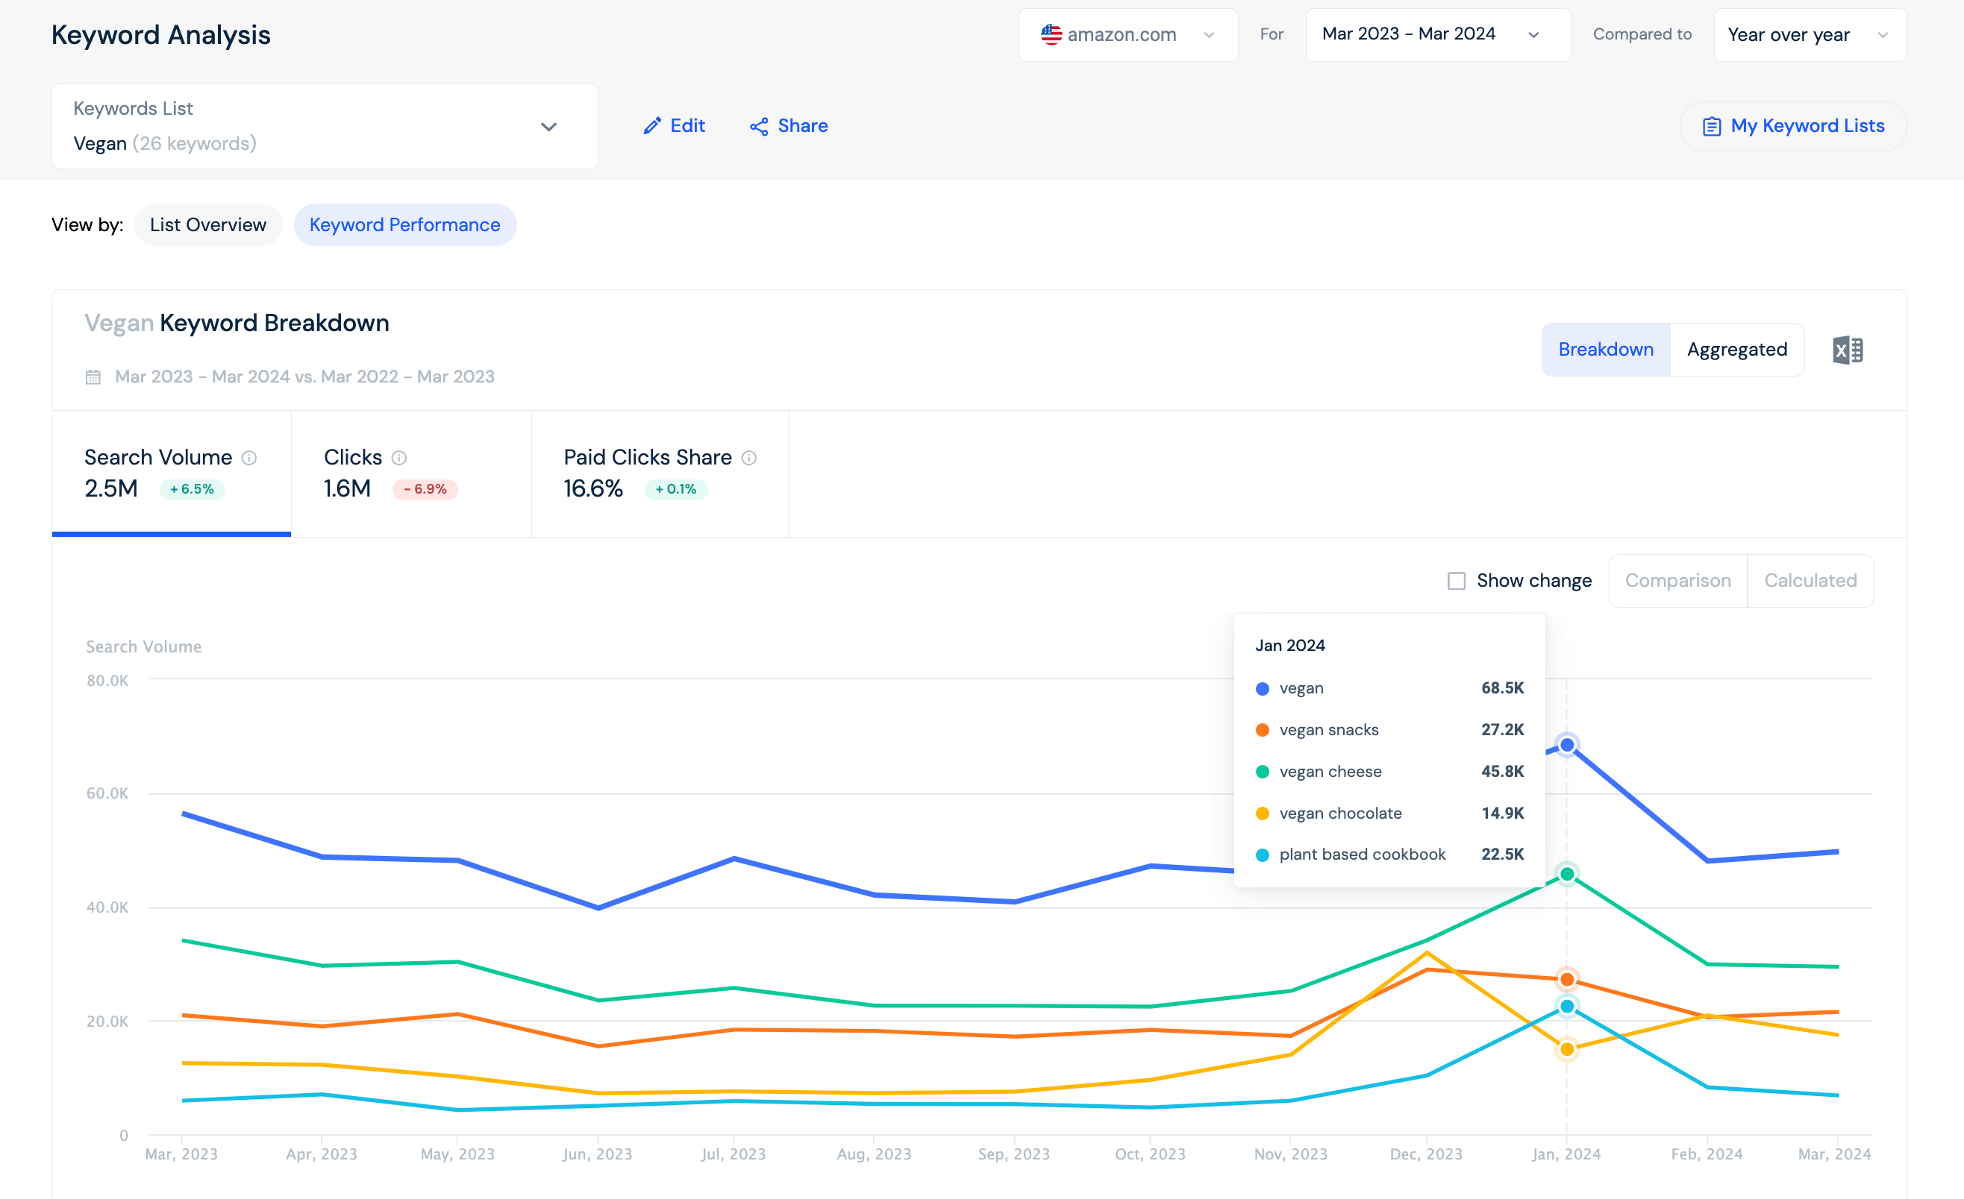Click the 27.2K vegan snacks value
Image resolution: width=1964 pixels, height=1199 pixels.
[1503, 730]
